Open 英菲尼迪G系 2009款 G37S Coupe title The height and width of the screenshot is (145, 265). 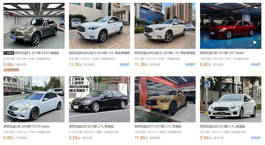pos(26,126)
